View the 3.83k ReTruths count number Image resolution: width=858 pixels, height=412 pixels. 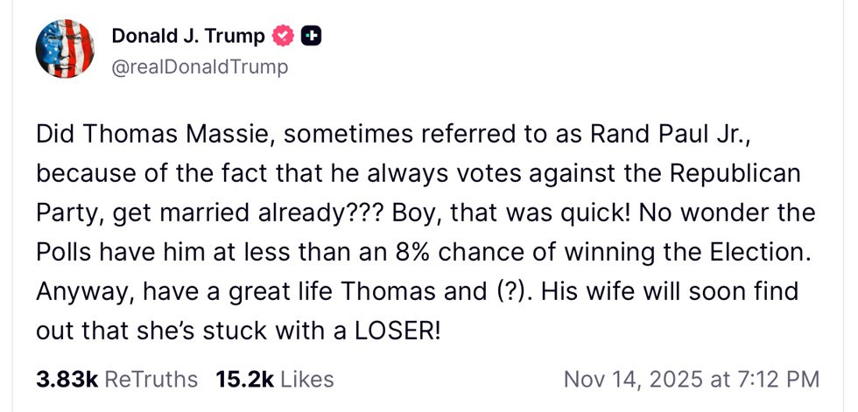(x=67, y=379)
